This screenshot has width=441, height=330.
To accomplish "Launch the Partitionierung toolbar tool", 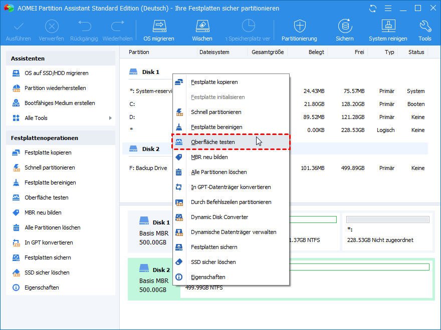I will [299, 30].
